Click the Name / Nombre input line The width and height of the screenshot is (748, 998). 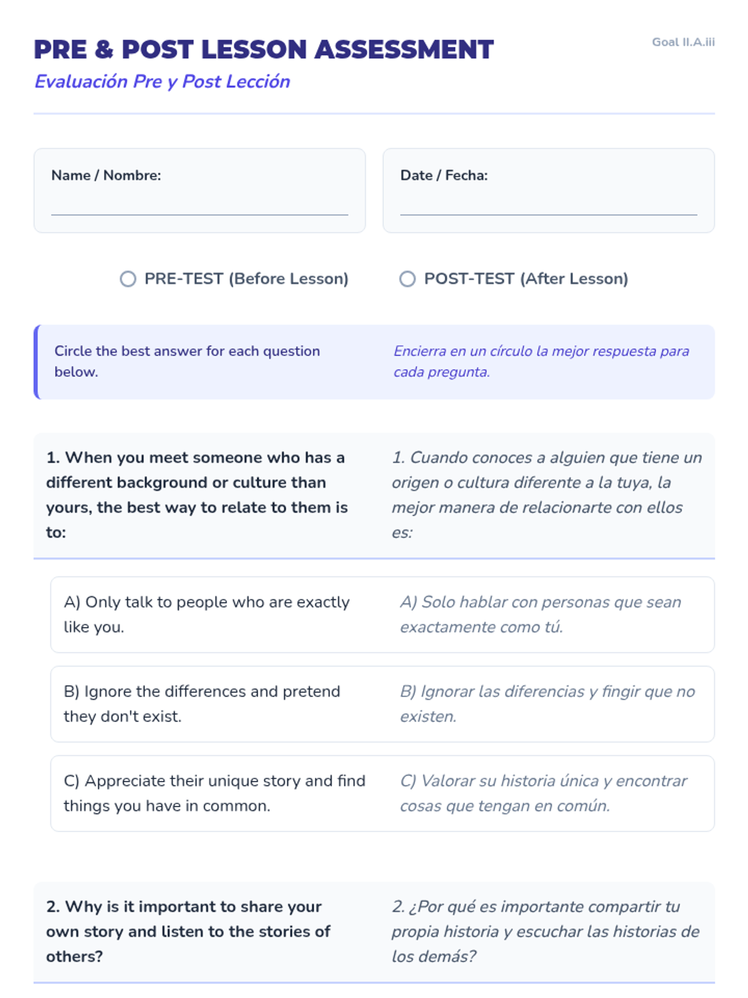199,206
